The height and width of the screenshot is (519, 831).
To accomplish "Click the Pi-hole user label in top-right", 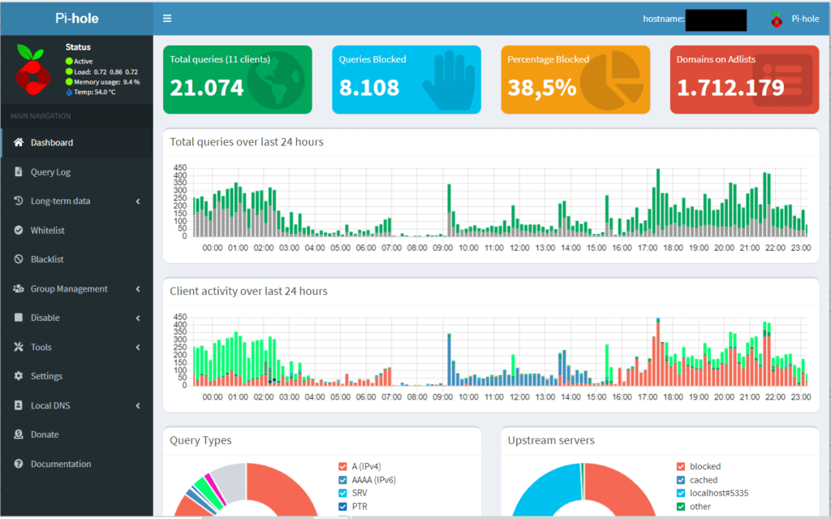I will click(x=805, y=19).
